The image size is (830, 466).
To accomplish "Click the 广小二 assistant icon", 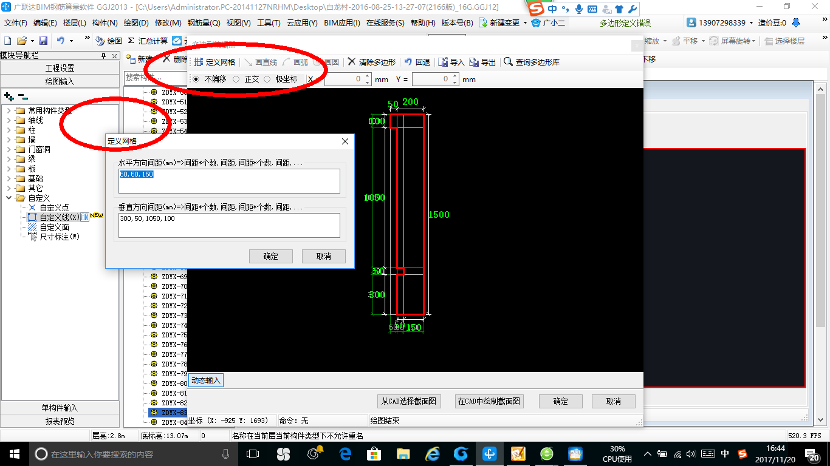I will coord(548,23).
